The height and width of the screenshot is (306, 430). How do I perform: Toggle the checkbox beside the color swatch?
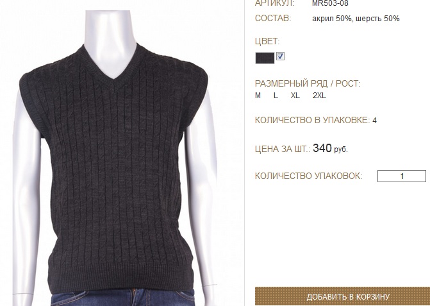pos(280,56)
